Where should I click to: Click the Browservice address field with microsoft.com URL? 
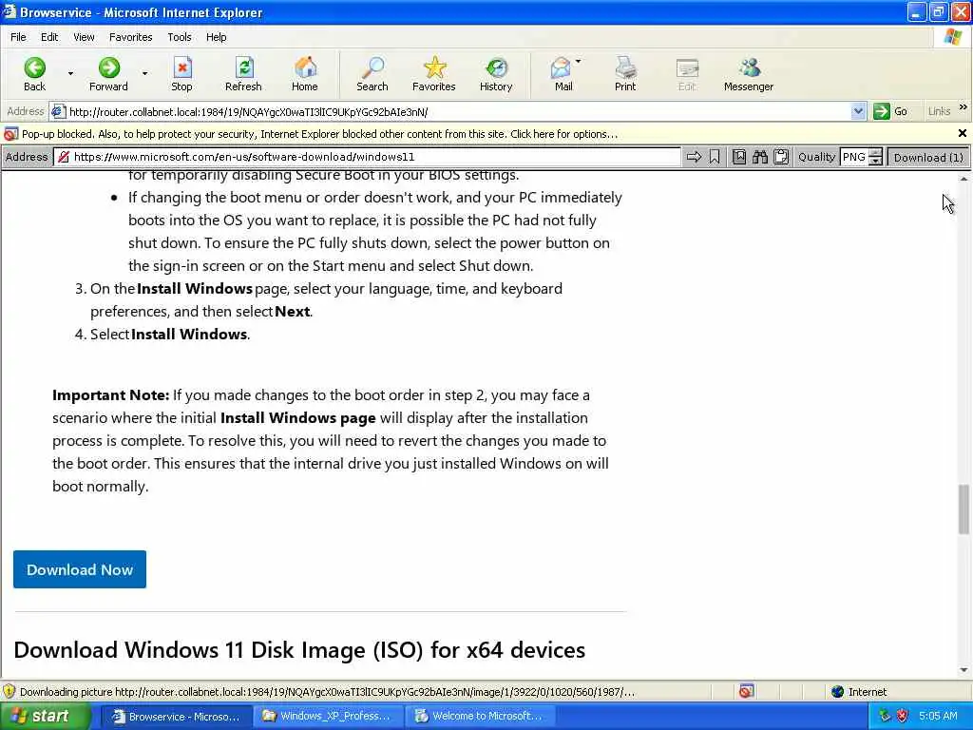pos(368,157)
